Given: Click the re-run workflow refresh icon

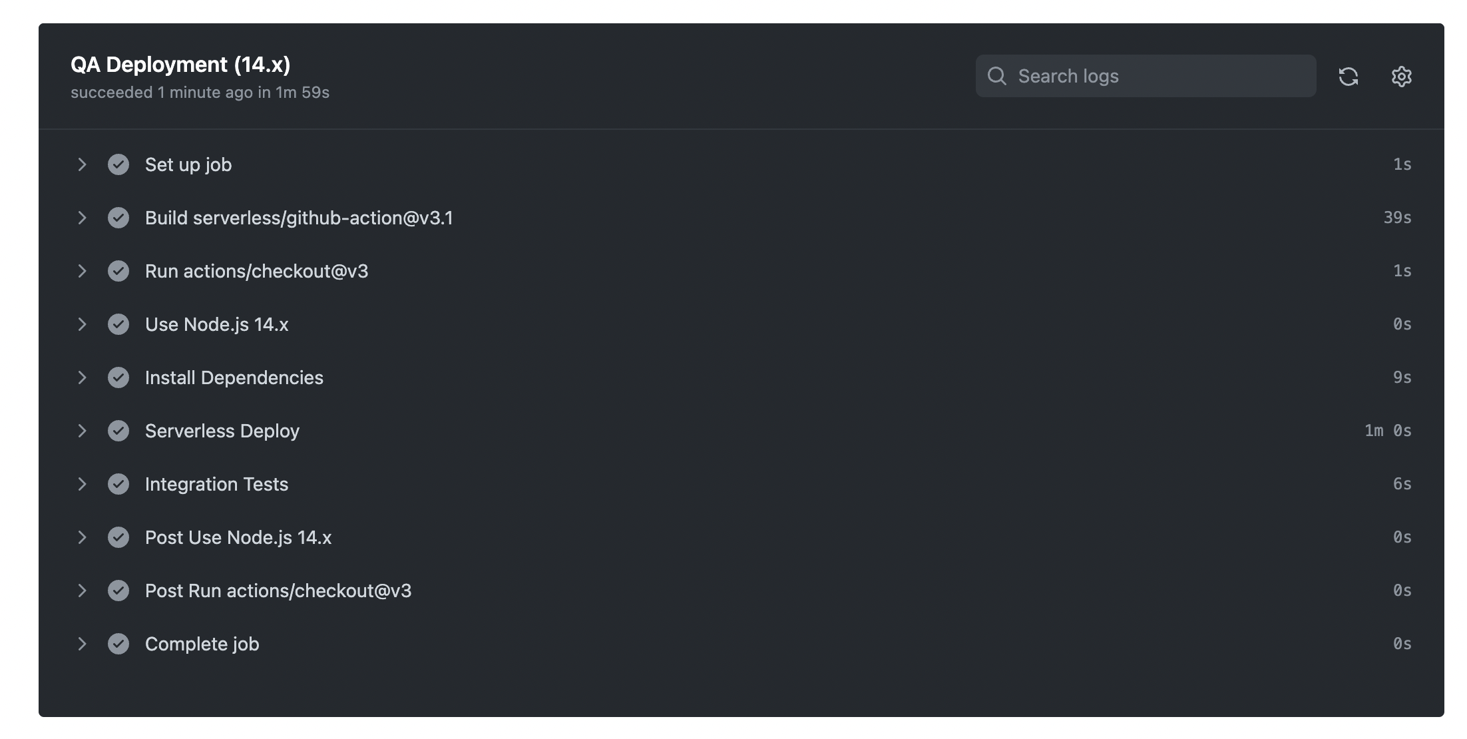Looking at the screenshot, I should pyautogui.click(x=1350, y=77).
